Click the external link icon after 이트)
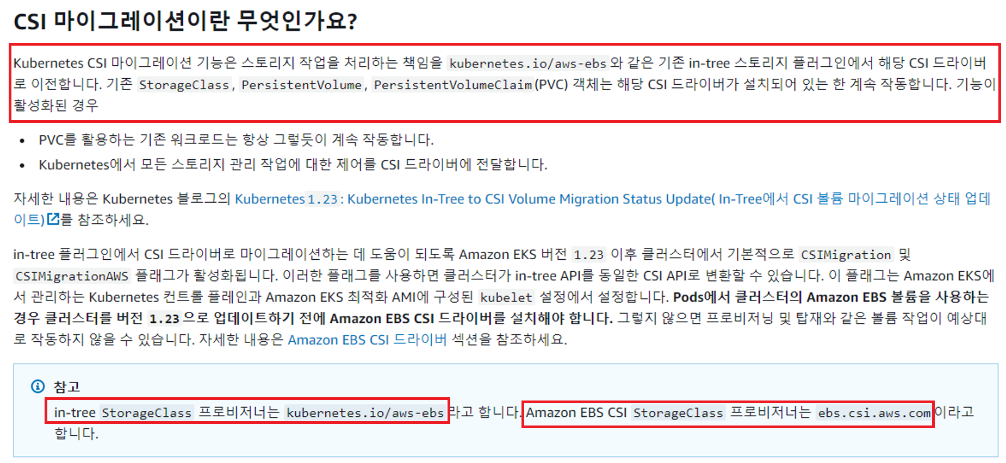This screenshot has width=1006, height=463. point(53,219)
